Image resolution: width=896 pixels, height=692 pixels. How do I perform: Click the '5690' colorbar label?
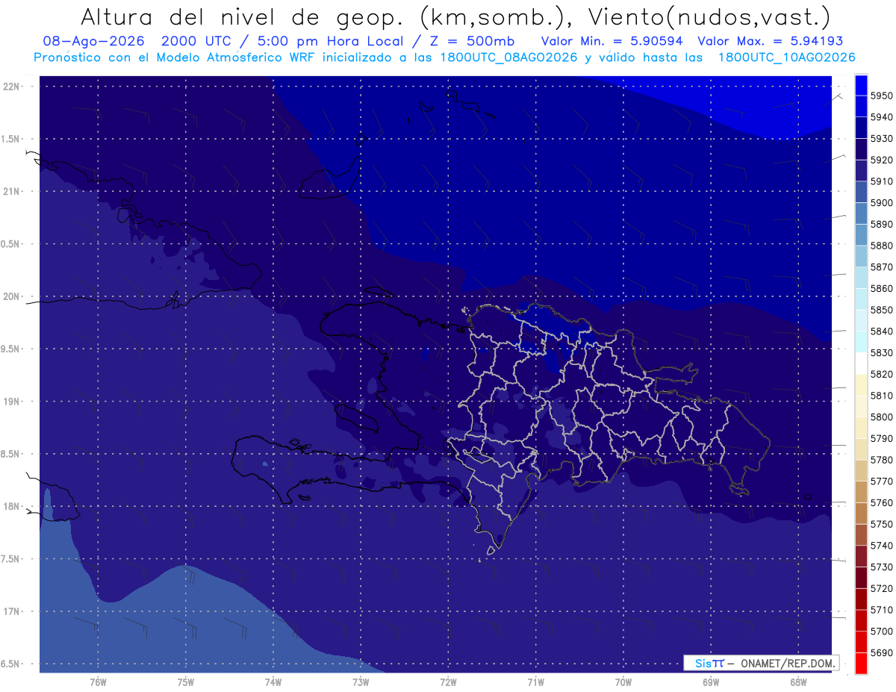[882, 652]
